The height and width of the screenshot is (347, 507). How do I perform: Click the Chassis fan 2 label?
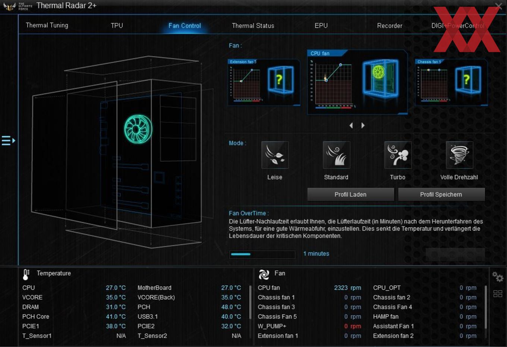click(391, 297)
